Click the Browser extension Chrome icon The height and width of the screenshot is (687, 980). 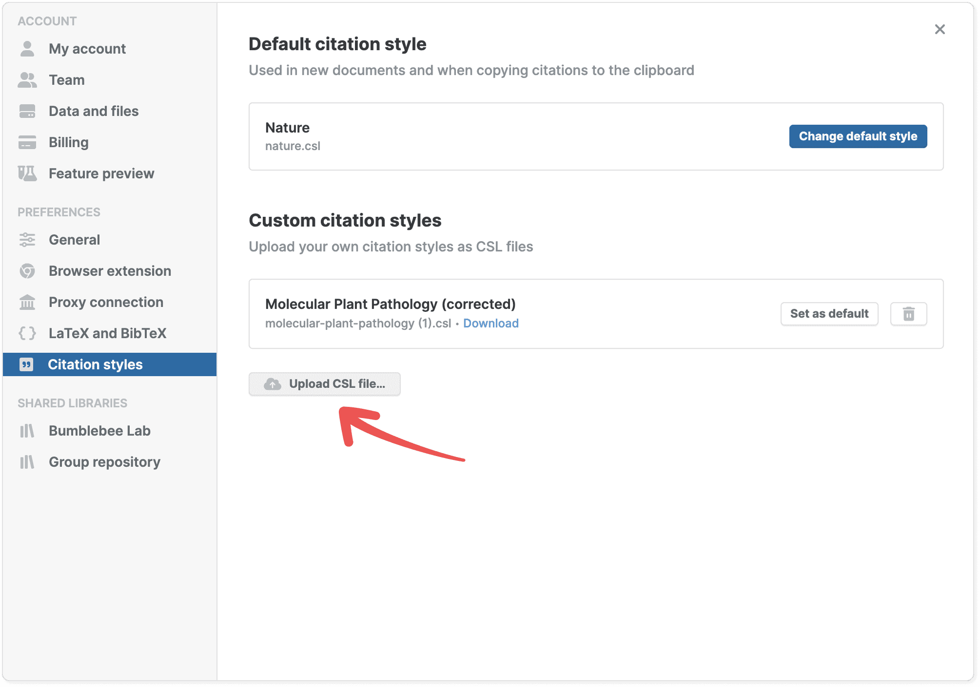click(27, 271)
